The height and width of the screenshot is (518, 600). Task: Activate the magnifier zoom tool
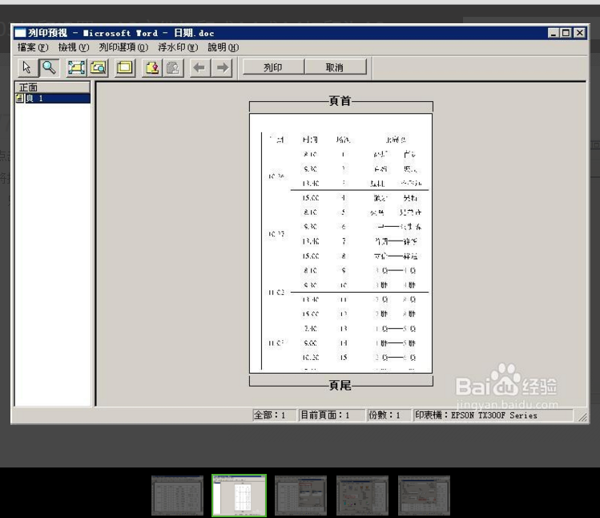coord(48,68)
